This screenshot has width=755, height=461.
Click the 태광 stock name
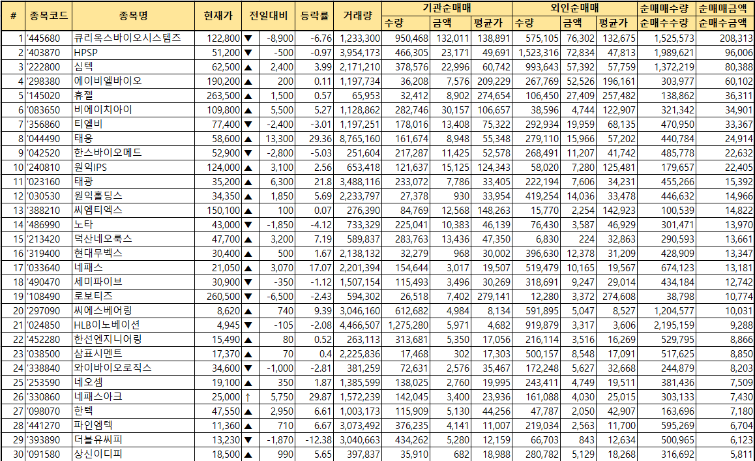83,182
